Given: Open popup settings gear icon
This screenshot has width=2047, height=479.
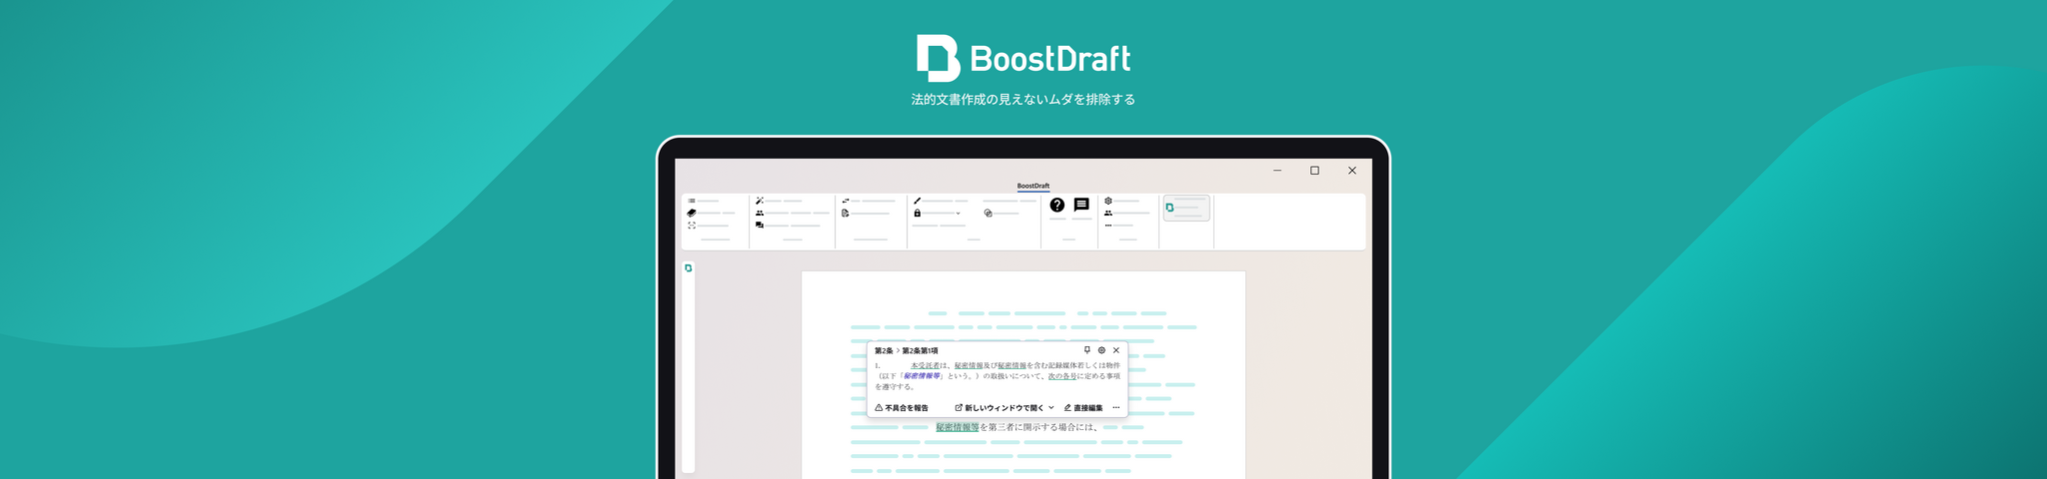Looking at the screenshot, I should [x=1101, y=350].
